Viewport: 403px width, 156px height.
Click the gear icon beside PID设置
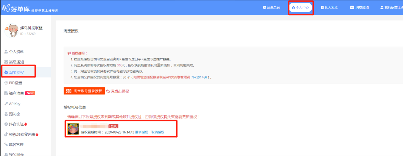[x=6, y=83]
